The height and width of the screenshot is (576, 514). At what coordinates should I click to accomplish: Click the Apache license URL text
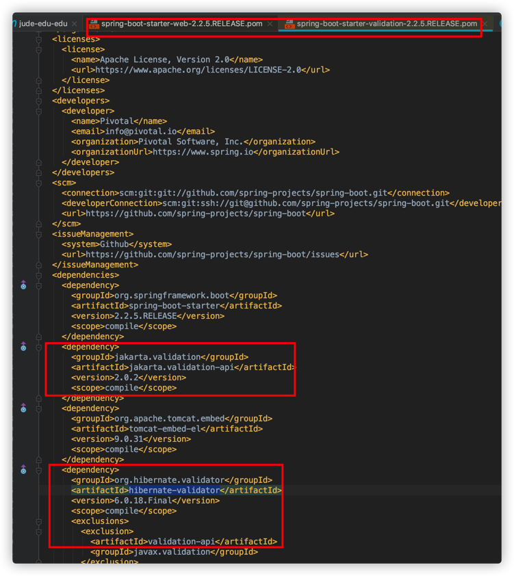198,70
